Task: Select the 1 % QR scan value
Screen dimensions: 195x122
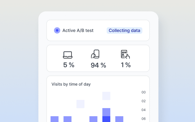Action: coord(126,65)
